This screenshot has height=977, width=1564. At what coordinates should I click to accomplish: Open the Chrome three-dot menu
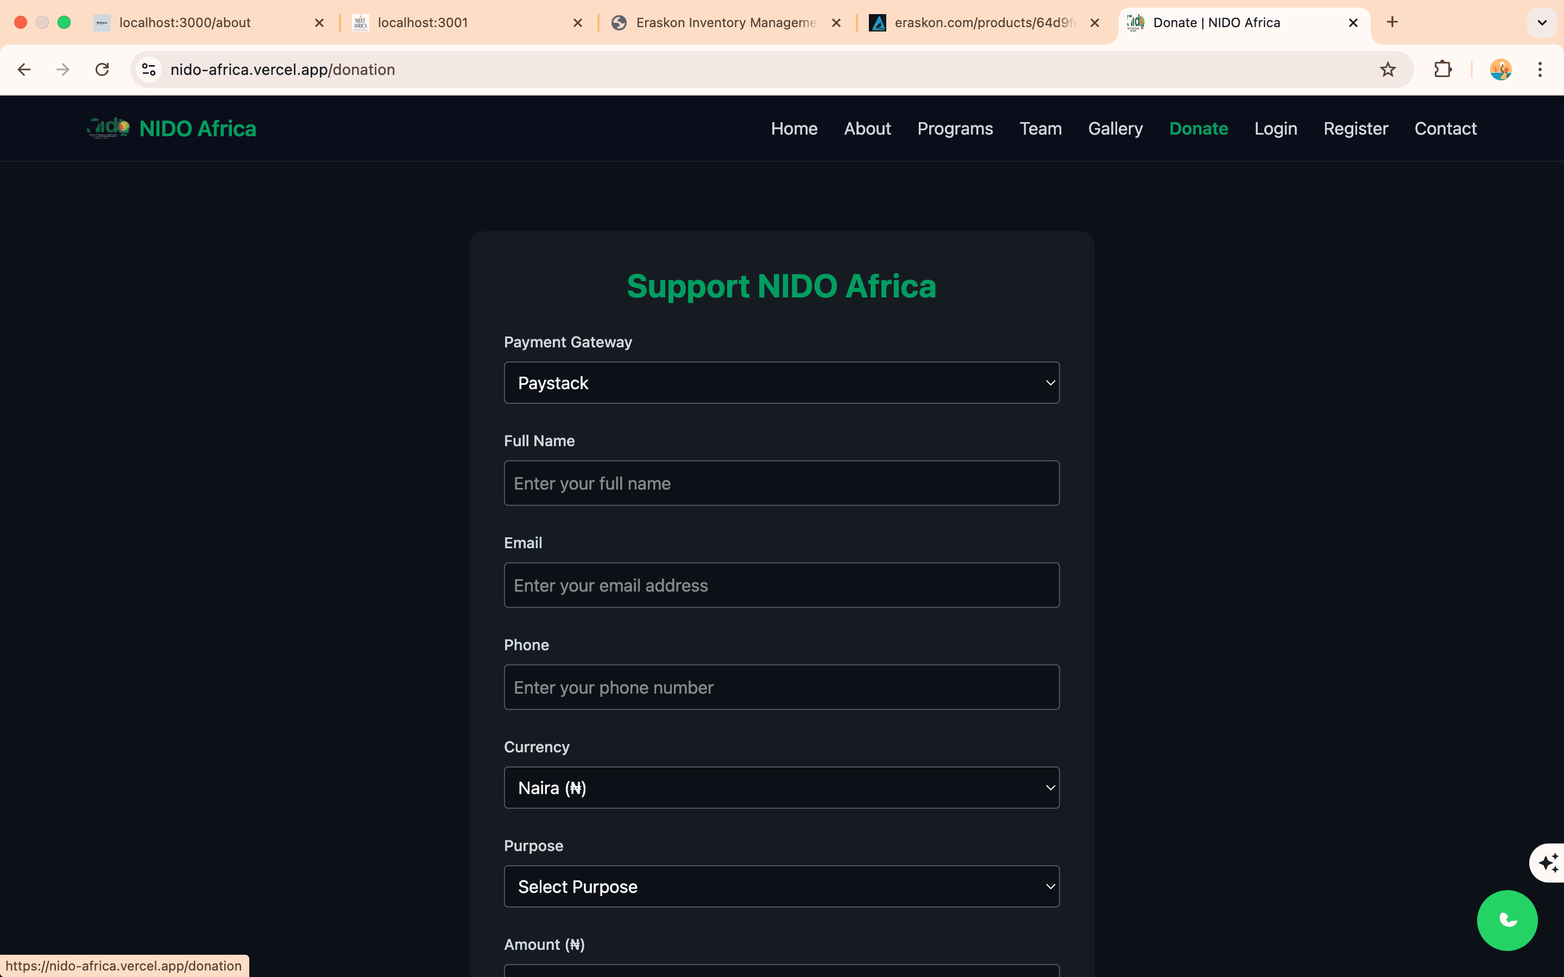click(x=1540, y=70)
